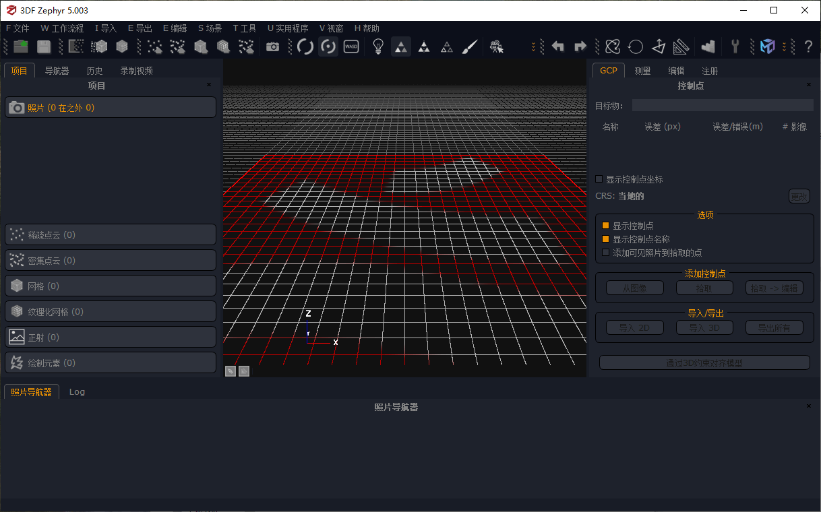821x512 pixels.
Task: Open the wrench settings icon
Action: [735, 46]
